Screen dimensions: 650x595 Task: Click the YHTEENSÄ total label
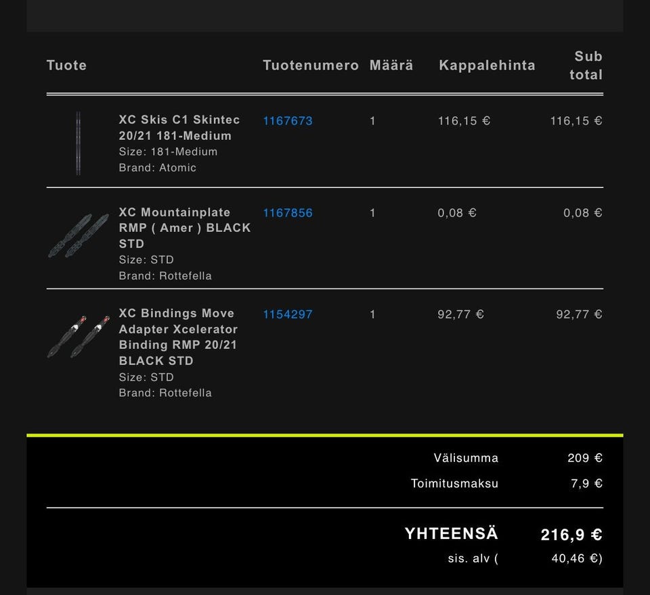[452, 534]
